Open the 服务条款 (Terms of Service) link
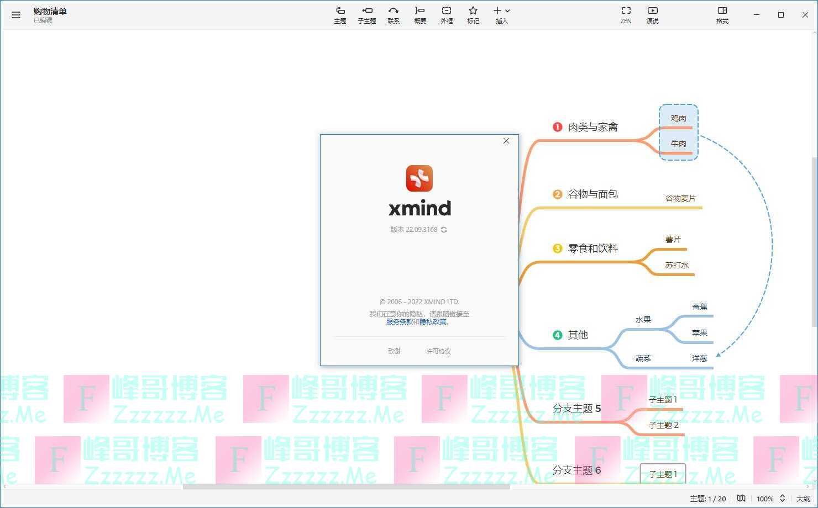 399,322
